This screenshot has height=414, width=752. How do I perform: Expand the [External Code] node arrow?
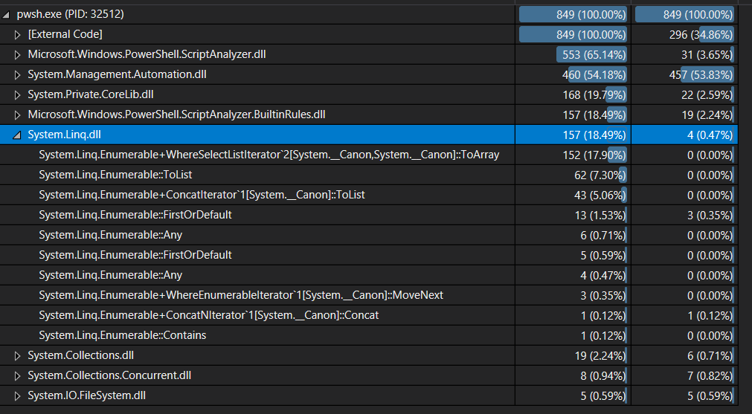click(x=17, y=34)
